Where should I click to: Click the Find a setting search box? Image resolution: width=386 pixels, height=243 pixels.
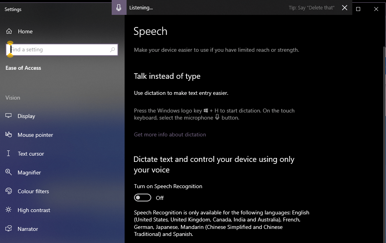pyautogui.click(x=62, y=49)
